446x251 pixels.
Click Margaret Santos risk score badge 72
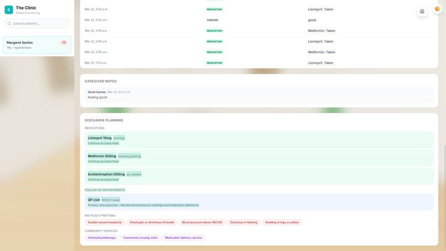64,43
